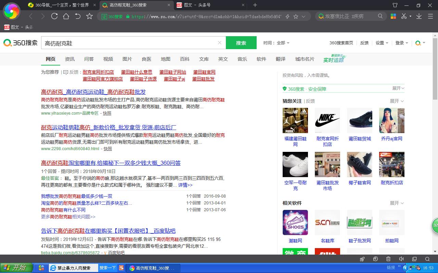Open the browser hamburger menu icon

click(x=430, y=16)
